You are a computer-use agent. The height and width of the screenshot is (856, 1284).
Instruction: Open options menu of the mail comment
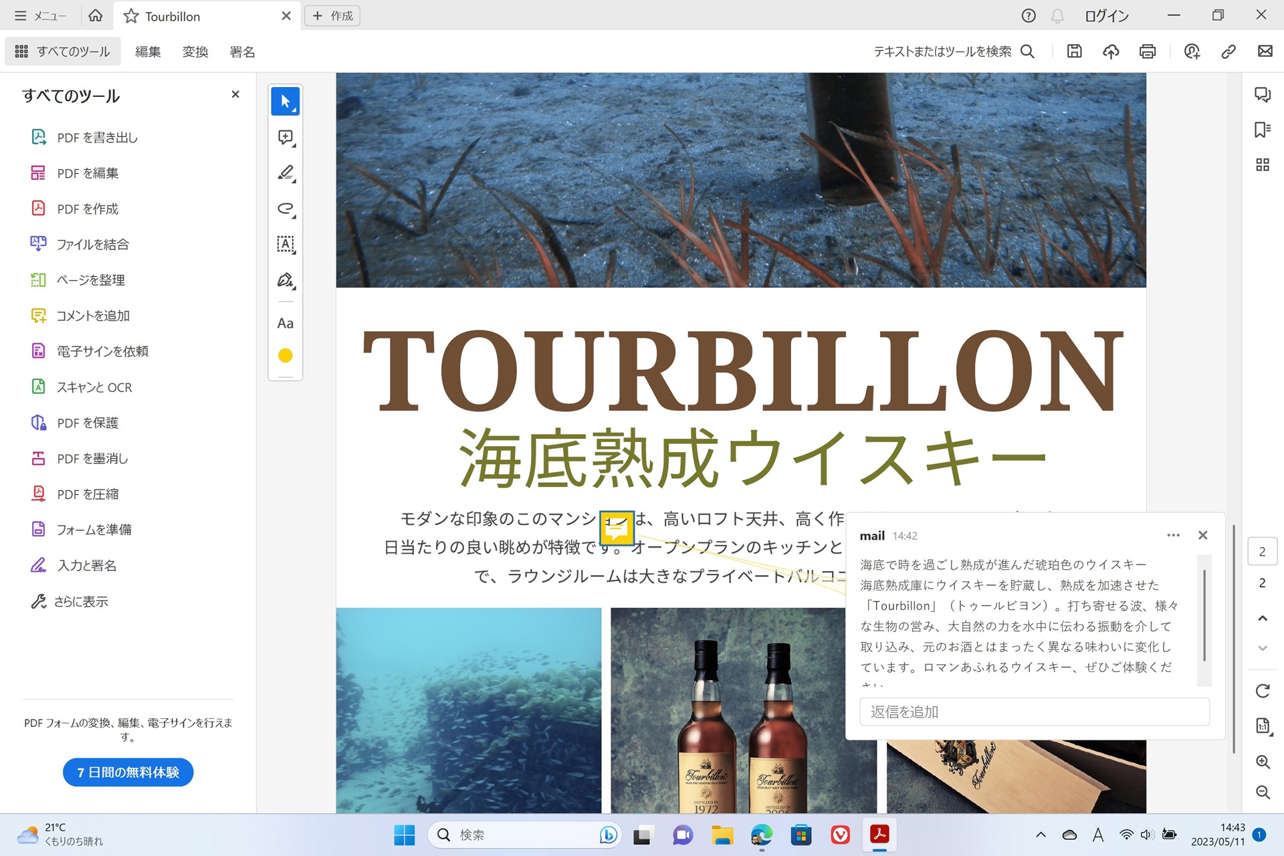tap(1174, 535)
